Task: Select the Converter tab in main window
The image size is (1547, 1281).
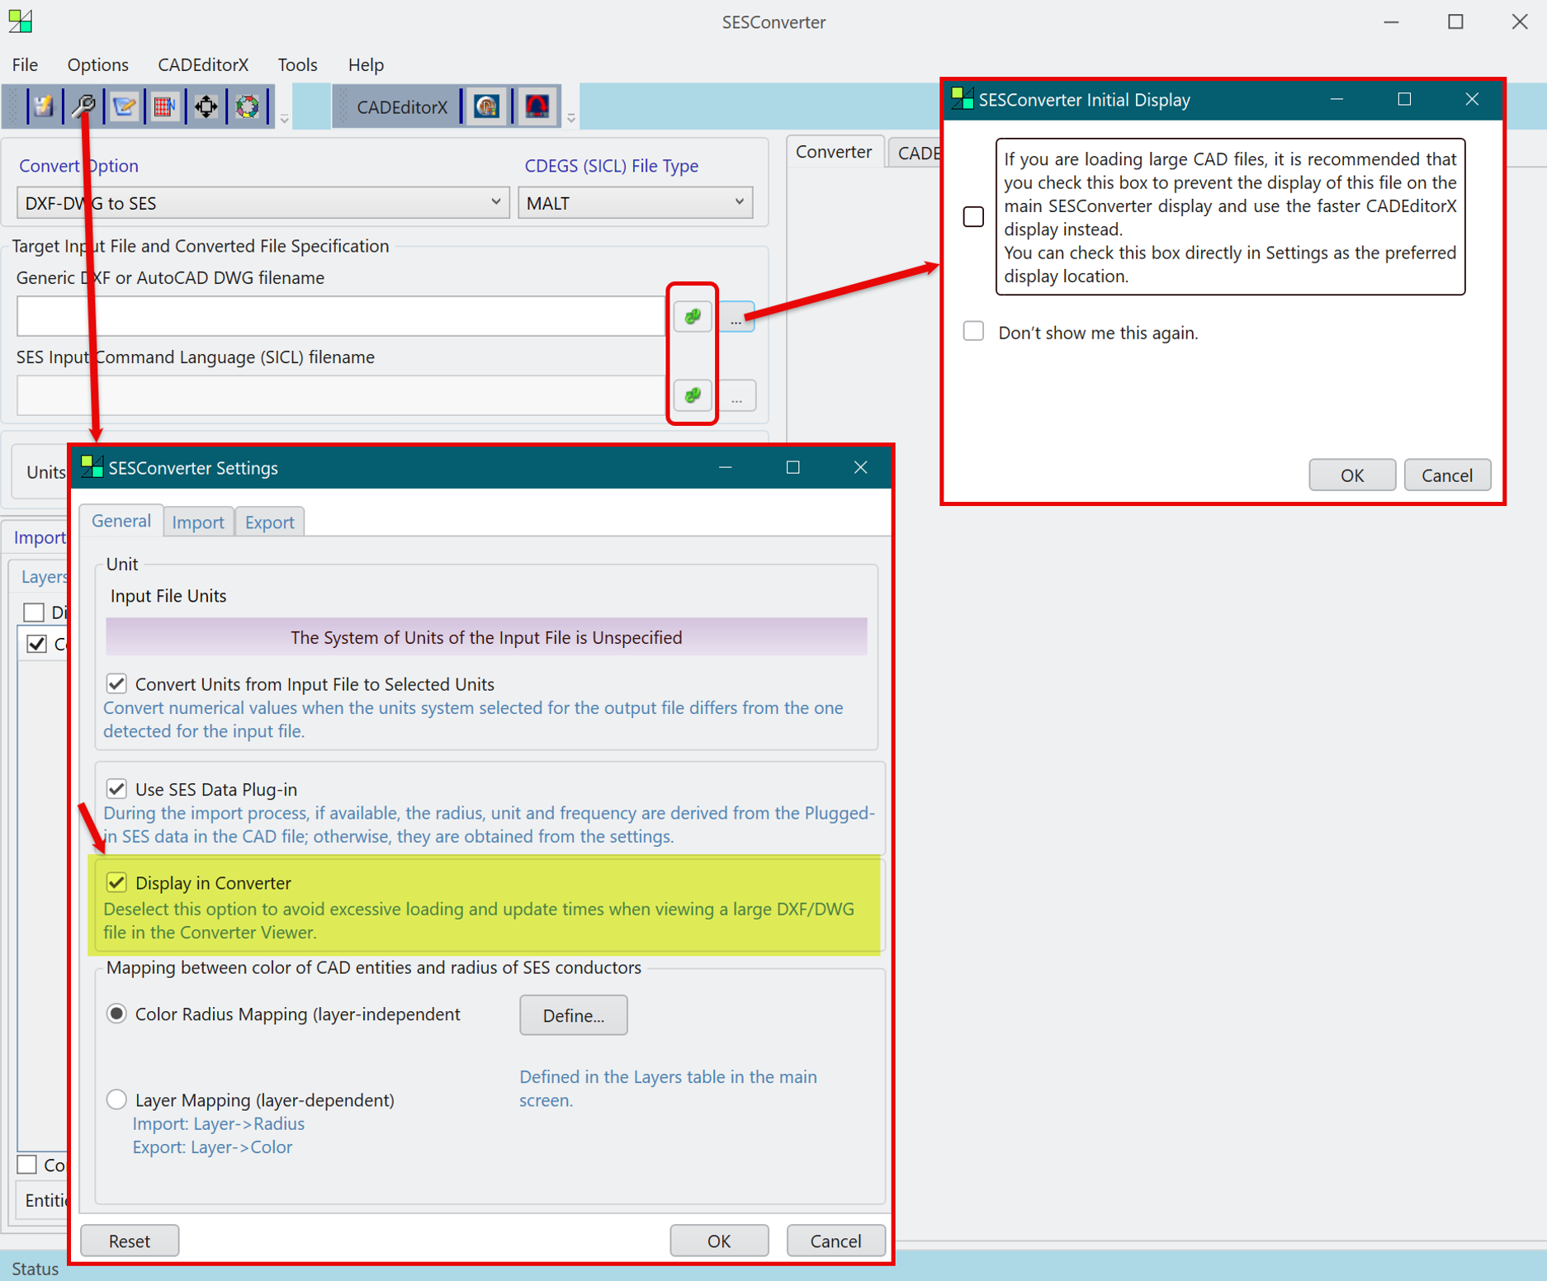Action: click(834, 152)
